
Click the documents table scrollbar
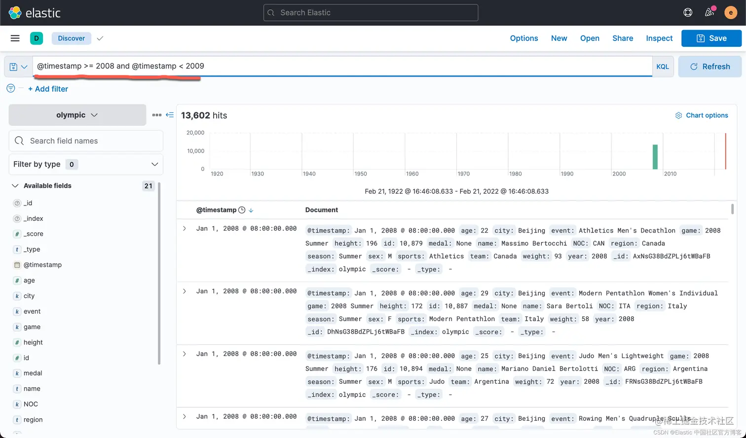click(732, 209)
